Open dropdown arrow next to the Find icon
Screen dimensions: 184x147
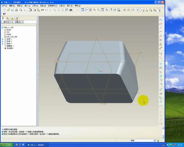pyautogui.click(x=77, y=10)
